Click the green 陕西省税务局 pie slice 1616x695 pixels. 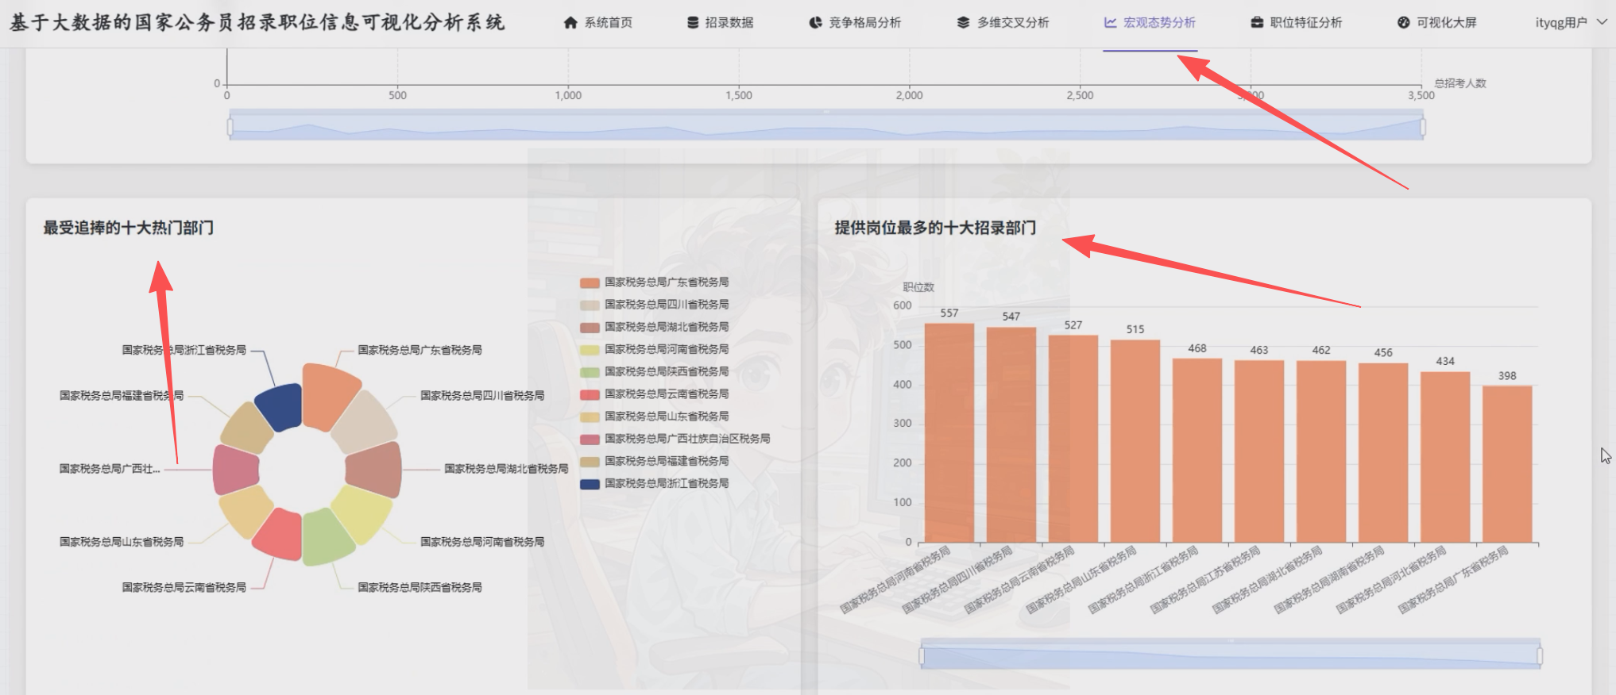[326, 537]
